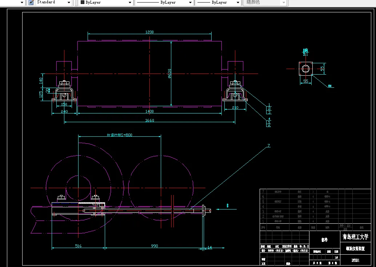The height and width of the screenshot is (267, 376).
Task: Select the vertical 55 dimension beside detail view
Action: 322,69
